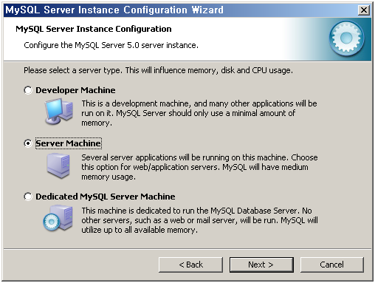
Task: Click the large gear icon in header
Action: 347,38
